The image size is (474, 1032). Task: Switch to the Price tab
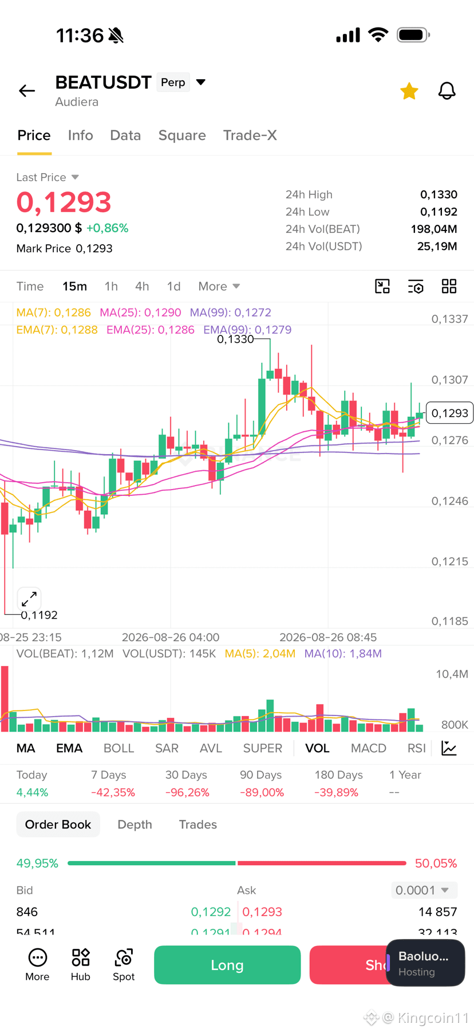pyautogui.click(x=34, y=135)
